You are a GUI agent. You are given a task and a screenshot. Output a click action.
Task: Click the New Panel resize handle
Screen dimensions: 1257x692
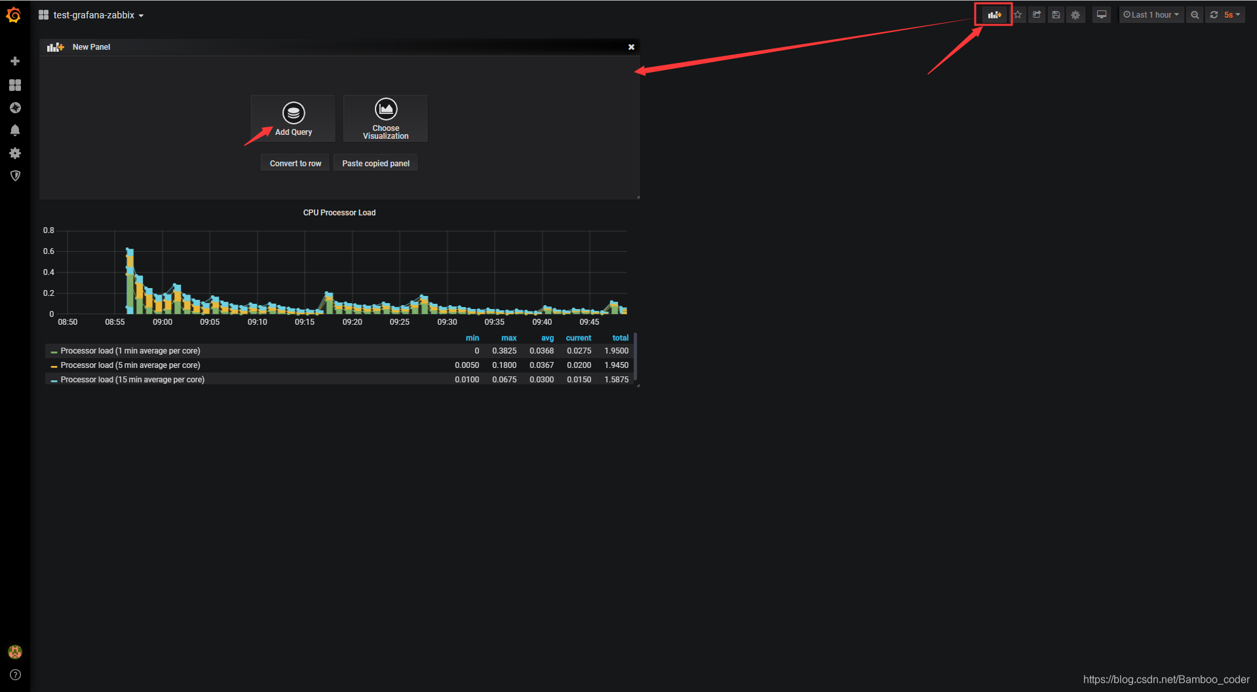(x=638, y=196)
